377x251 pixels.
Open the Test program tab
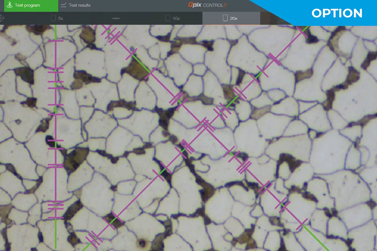tap(28, 5)
